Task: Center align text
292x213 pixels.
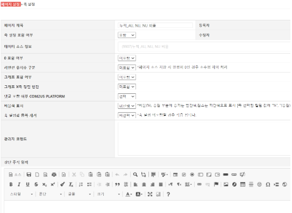Action: click(x=144, y=185)
